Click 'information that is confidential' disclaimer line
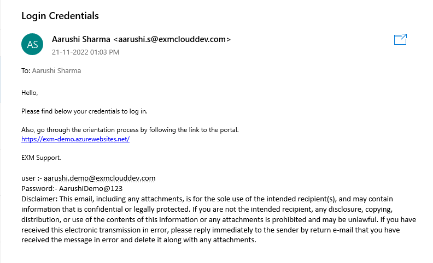The height and width of the screenshot is (263, 433). tap(207, 209)
